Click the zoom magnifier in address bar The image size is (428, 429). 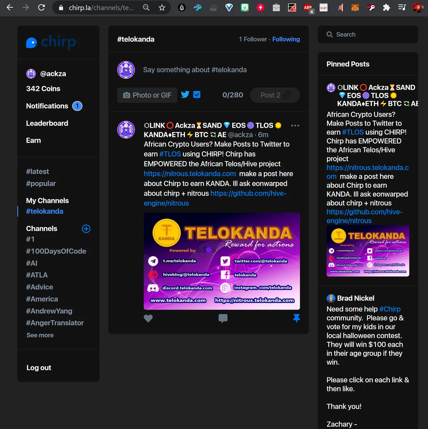pos(146,7)
